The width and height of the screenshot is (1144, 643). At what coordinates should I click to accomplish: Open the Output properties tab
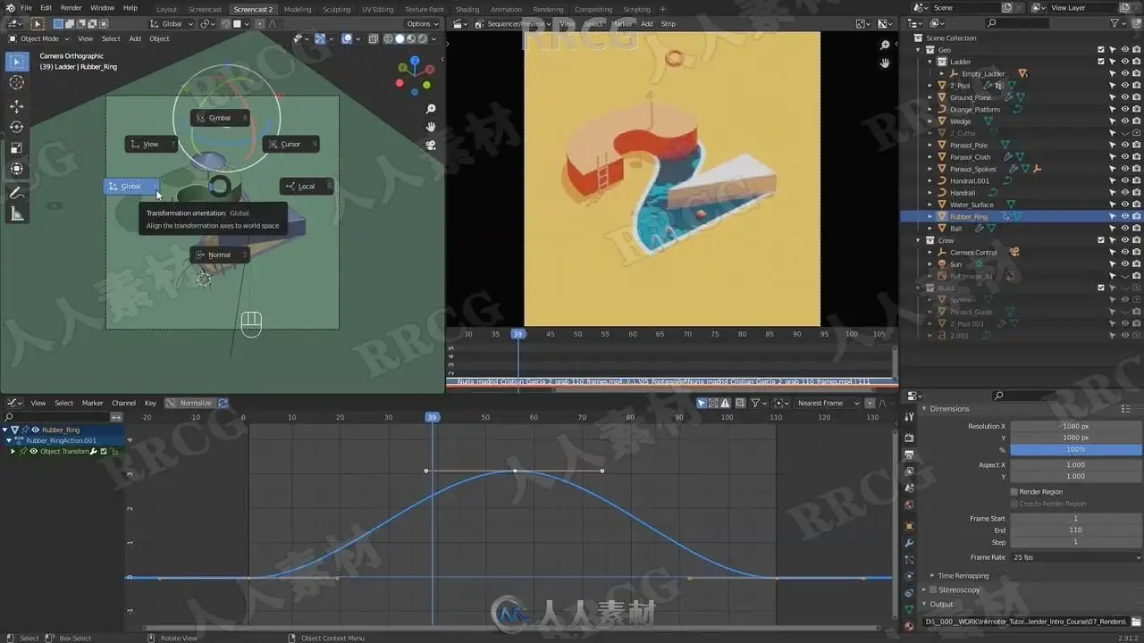pyautogui.click(x=909, y=455)
